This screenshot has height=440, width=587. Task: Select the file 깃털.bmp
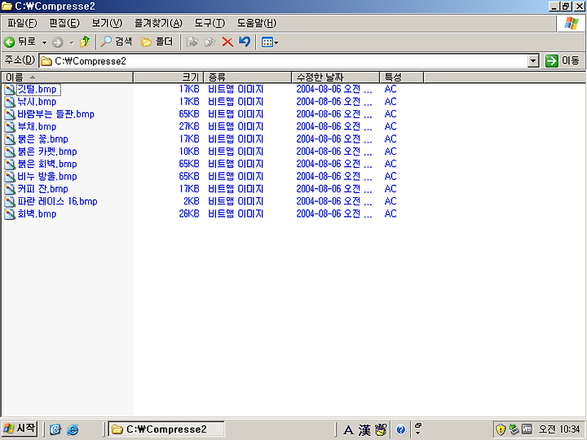pos(37,90)
